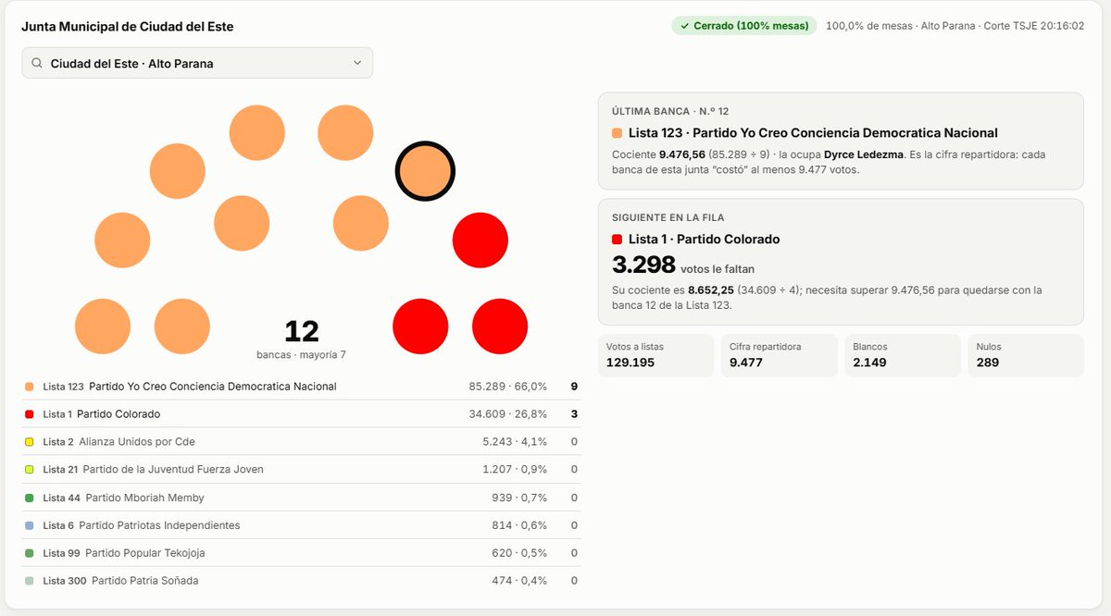1111x616 pixels.
Task: Select the Partido Colorado legend row name
Action: 119,414
